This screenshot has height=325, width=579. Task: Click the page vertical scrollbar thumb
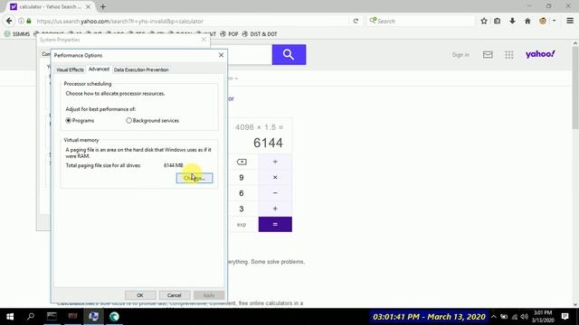575,88
